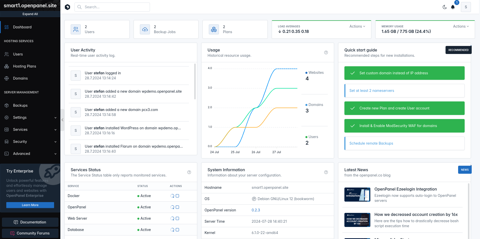Expand the Services sidebar menu

point(30,130)
